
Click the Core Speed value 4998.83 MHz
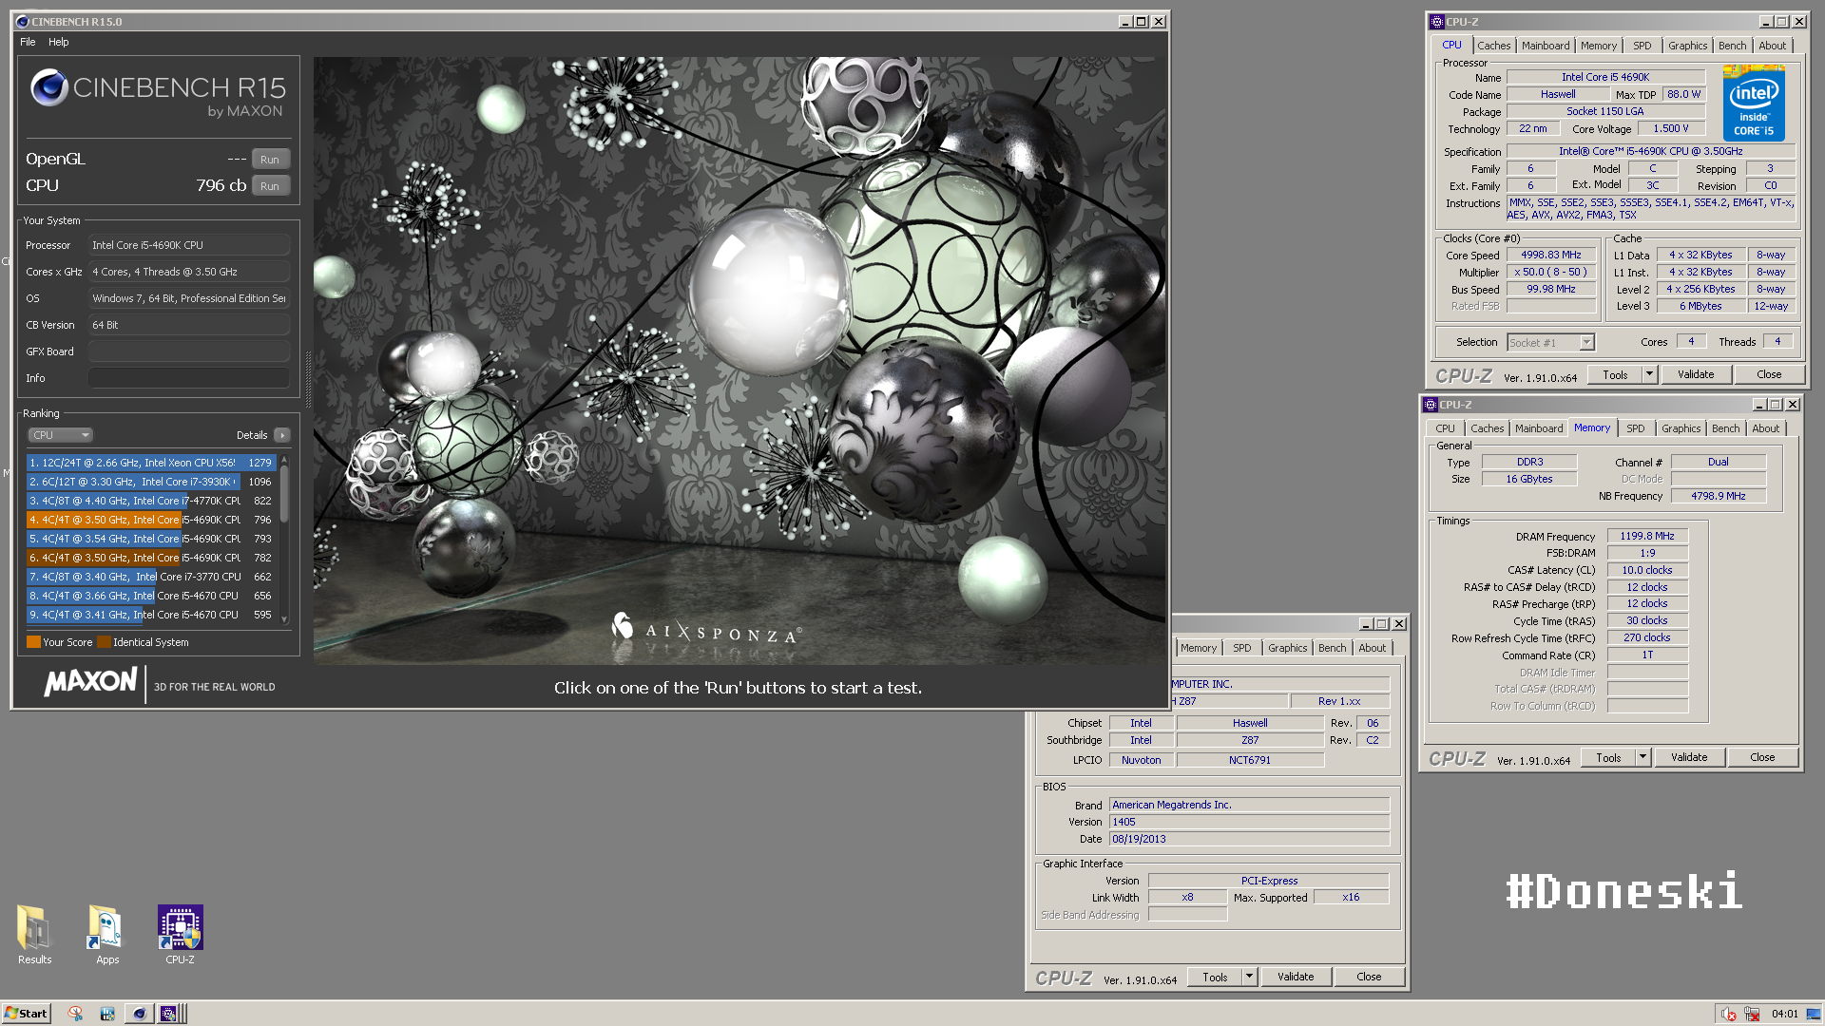tap(1550, 256)
